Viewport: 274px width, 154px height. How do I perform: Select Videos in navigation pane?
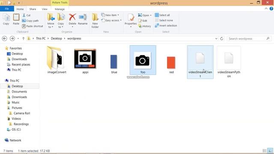[x=14, y=118]
